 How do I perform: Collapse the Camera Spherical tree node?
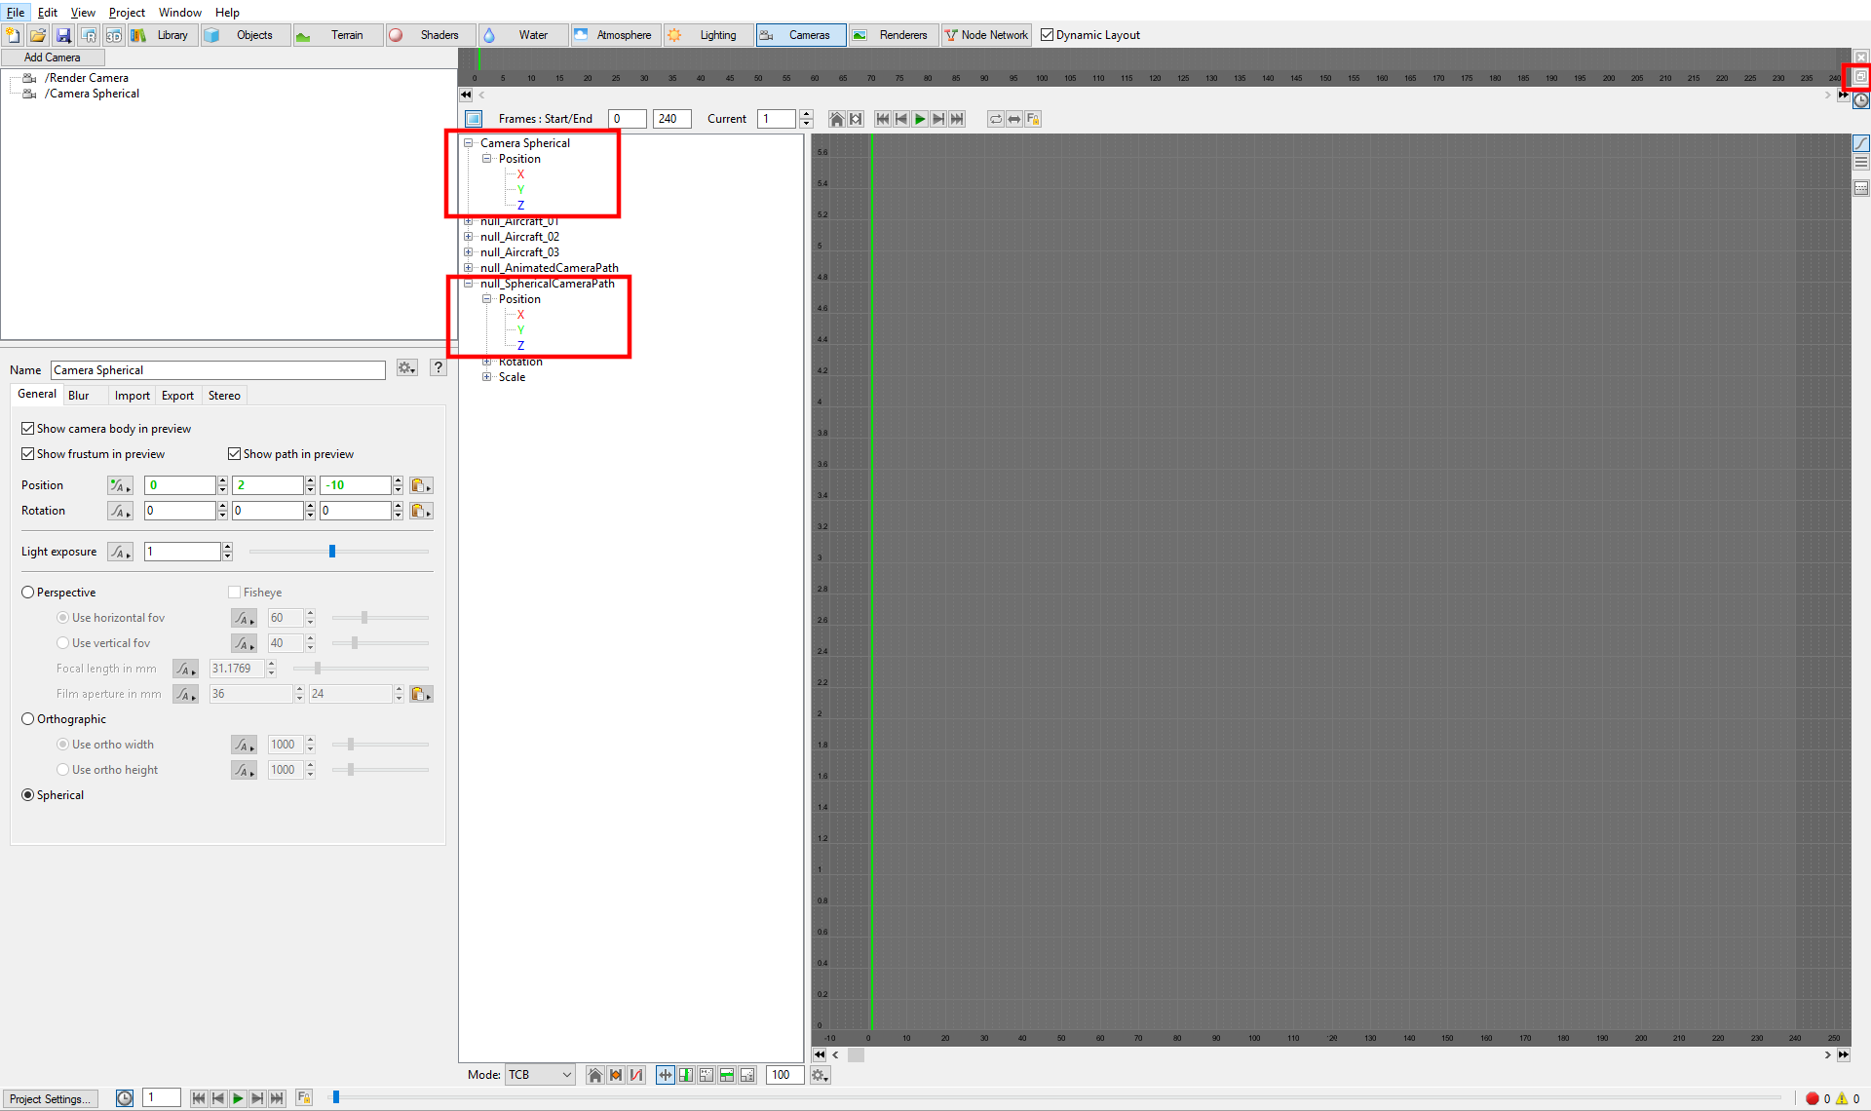tap(468, 143)
